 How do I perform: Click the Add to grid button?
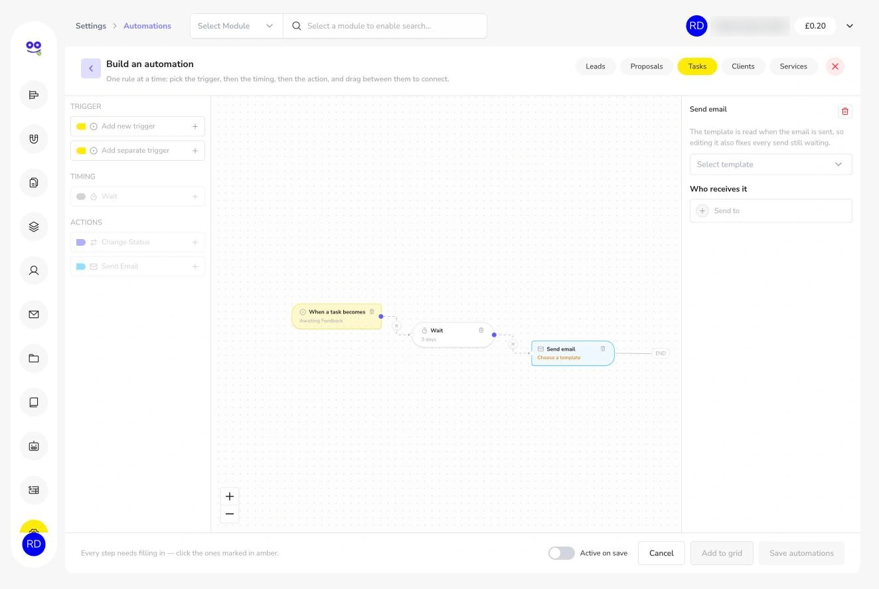pyautogui.click(x=722, y=553)
